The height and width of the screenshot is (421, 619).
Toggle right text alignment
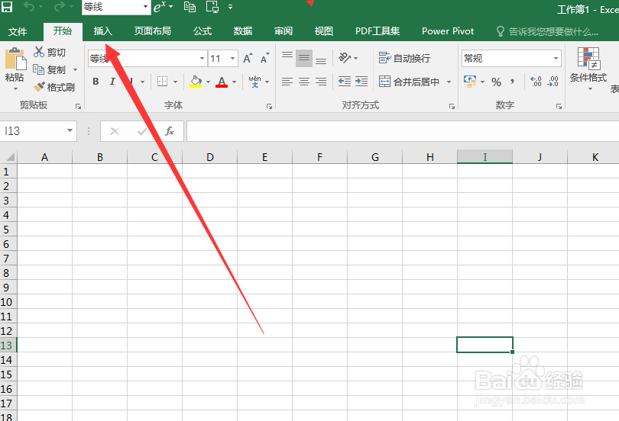click(x=321, y=82)
